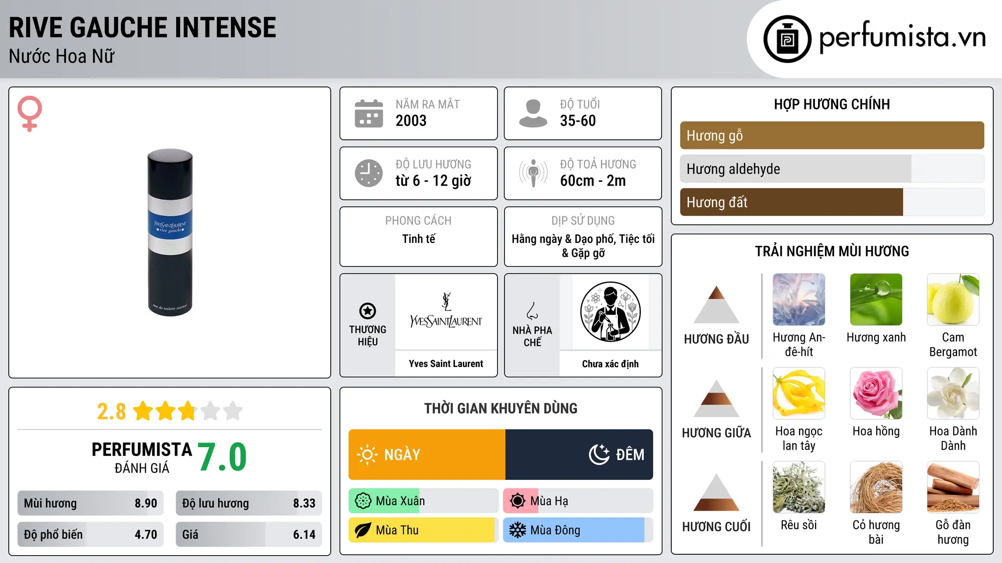
Task: Select the Hoa ngọc lan tây image
Action: [798, 393]
